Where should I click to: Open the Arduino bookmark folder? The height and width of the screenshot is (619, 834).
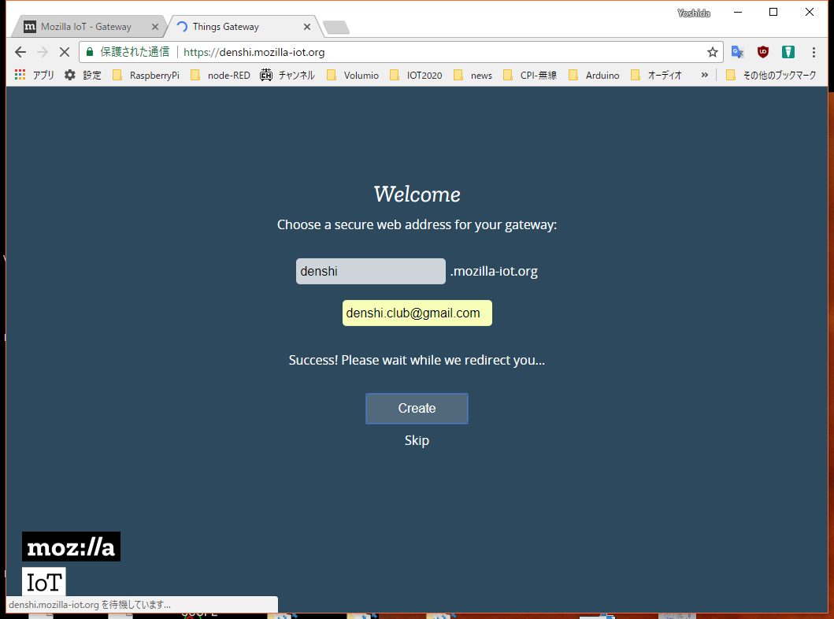point(594,76)
